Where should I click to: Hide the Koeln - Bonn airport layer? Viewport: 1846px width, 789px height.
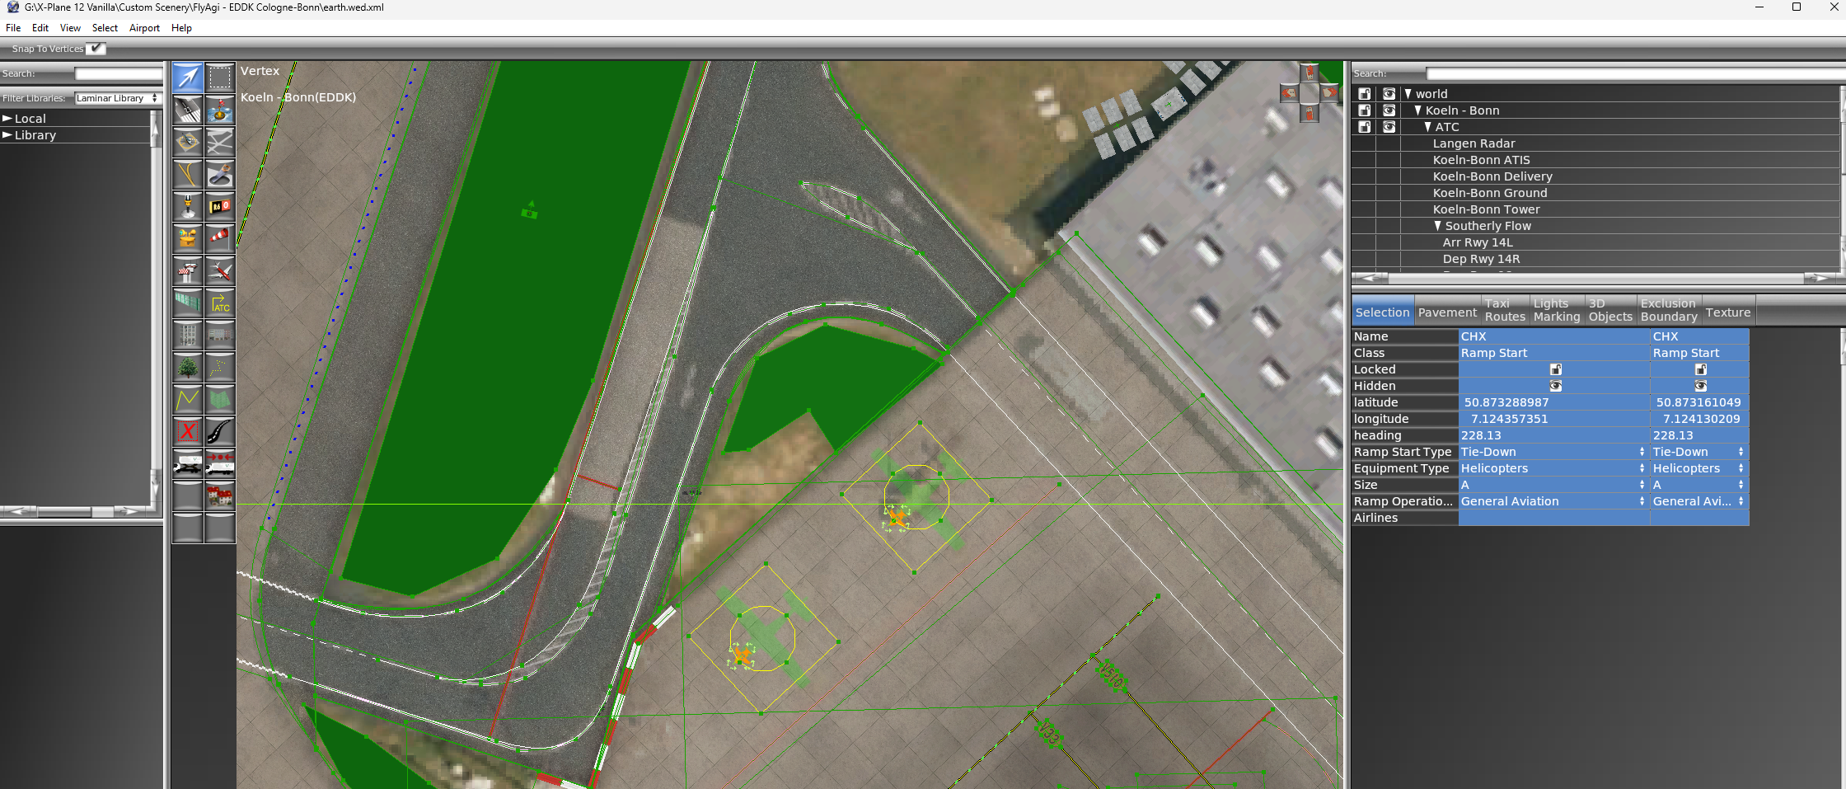coord(1389,110)
